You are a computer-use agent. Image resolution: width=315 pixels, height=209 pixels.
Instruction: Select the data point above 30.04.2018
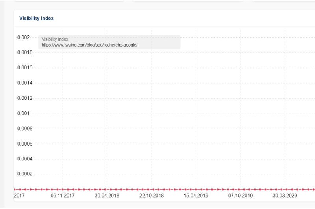point(105,190)
